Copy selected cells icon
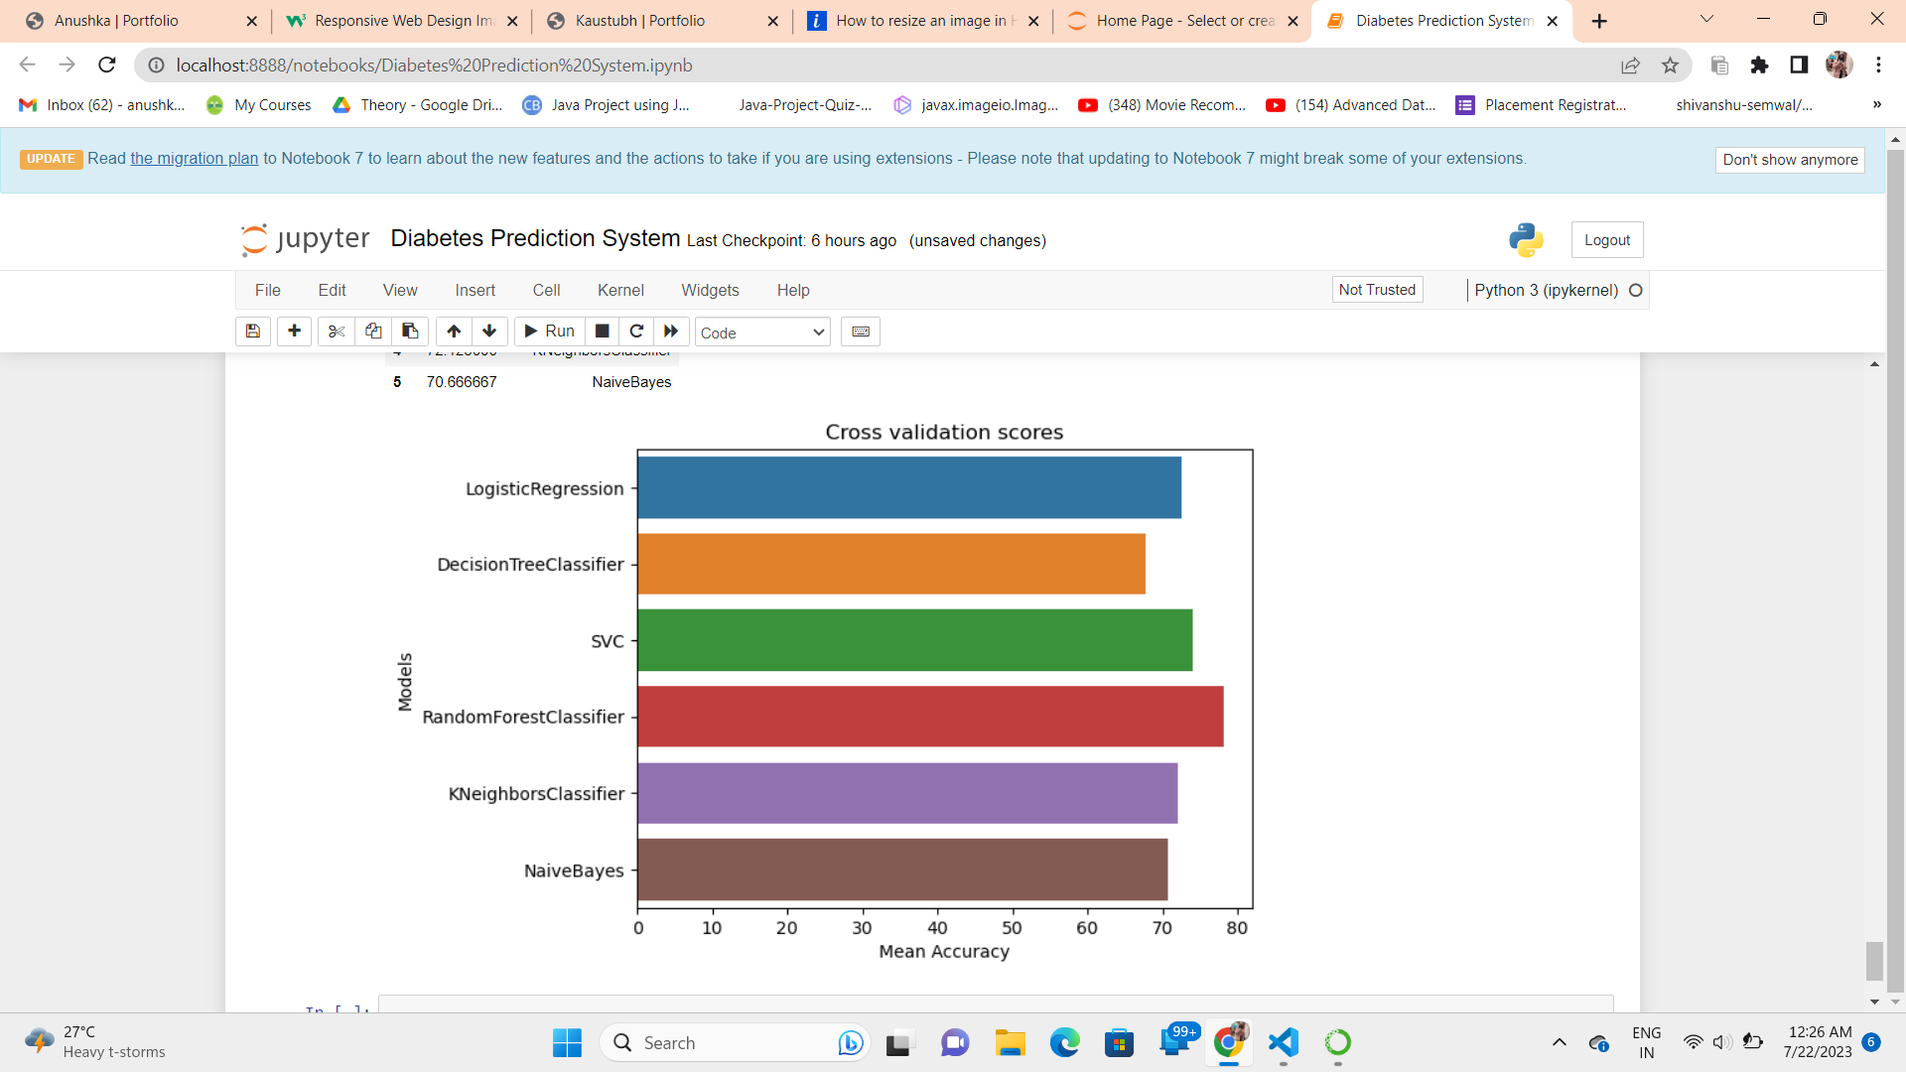Image resolution: width=1906 pixels, height=1072 pixels. [373, 332]
